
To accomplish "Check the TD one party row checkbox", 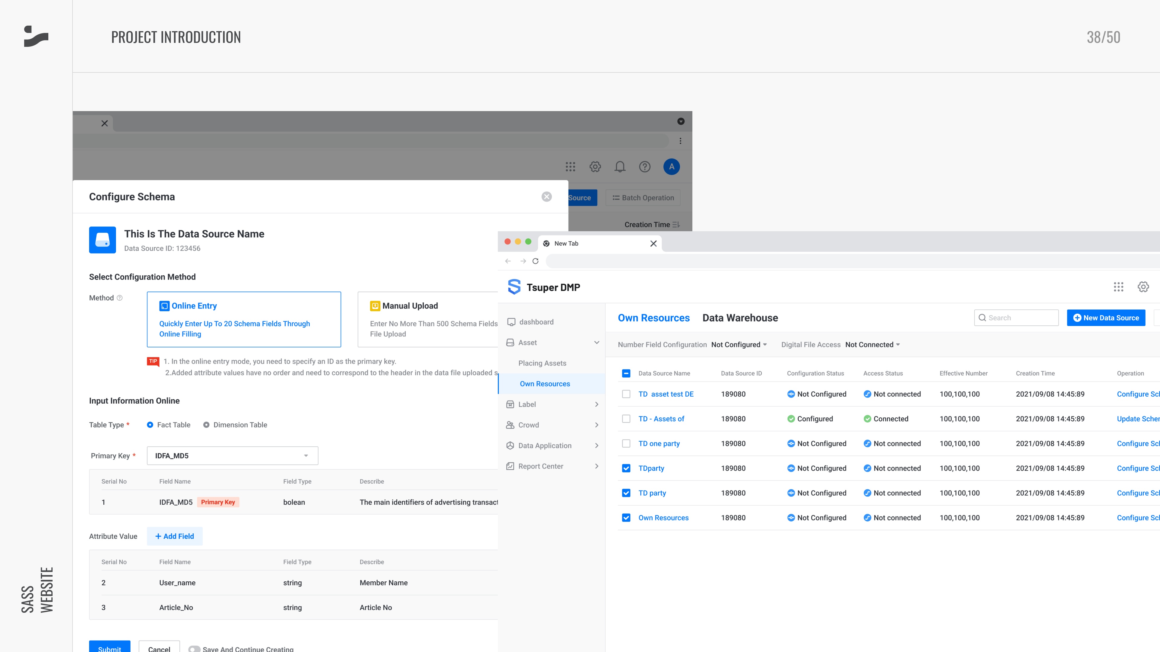I will (626, 444).
